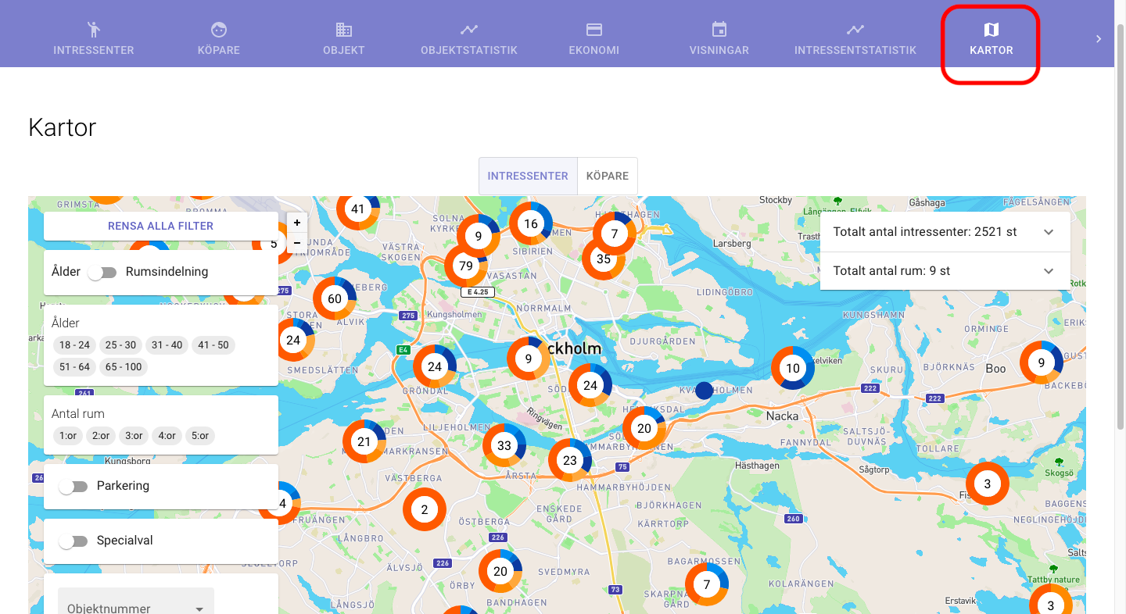Click Rensa alla filter button
1126x614 pixels.
coord(161,226)
